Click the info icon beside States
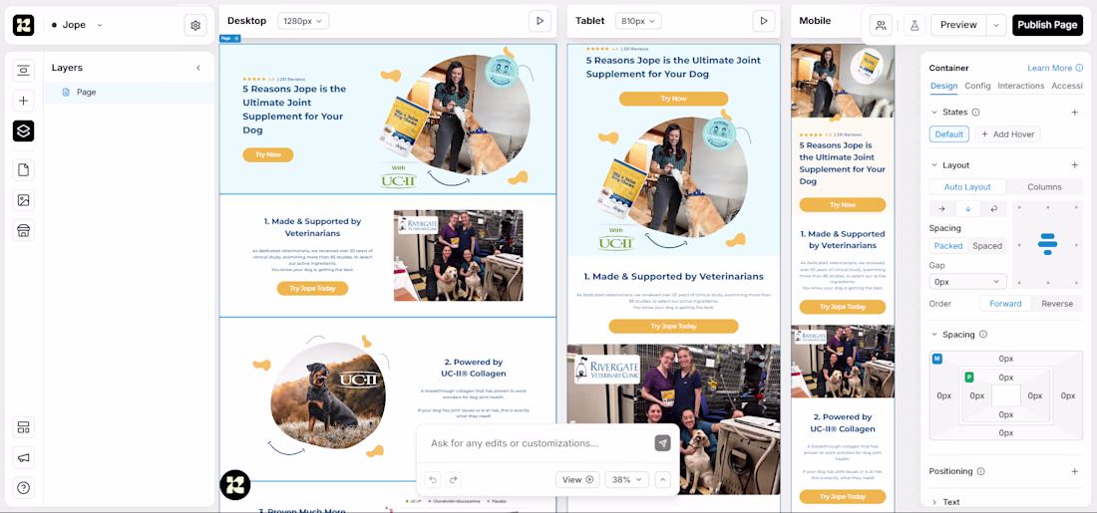This screenshot has width=1097, height=513. pyautogui.click(x=976, y=112)
